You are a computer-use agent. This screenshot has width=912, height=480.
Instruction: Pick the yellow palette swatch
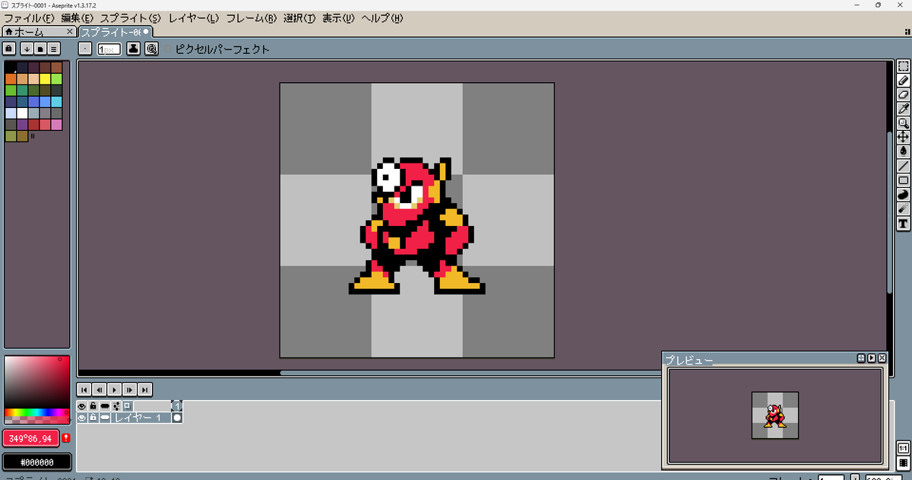click(x=45, y=78)
